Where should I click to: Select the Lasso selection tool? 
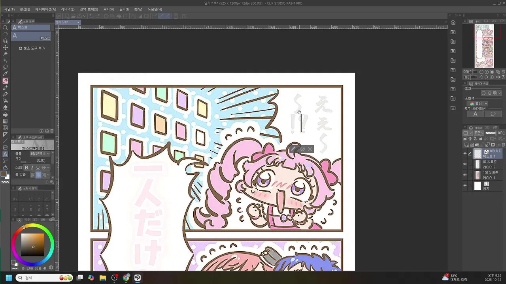[x=5, y=67]
